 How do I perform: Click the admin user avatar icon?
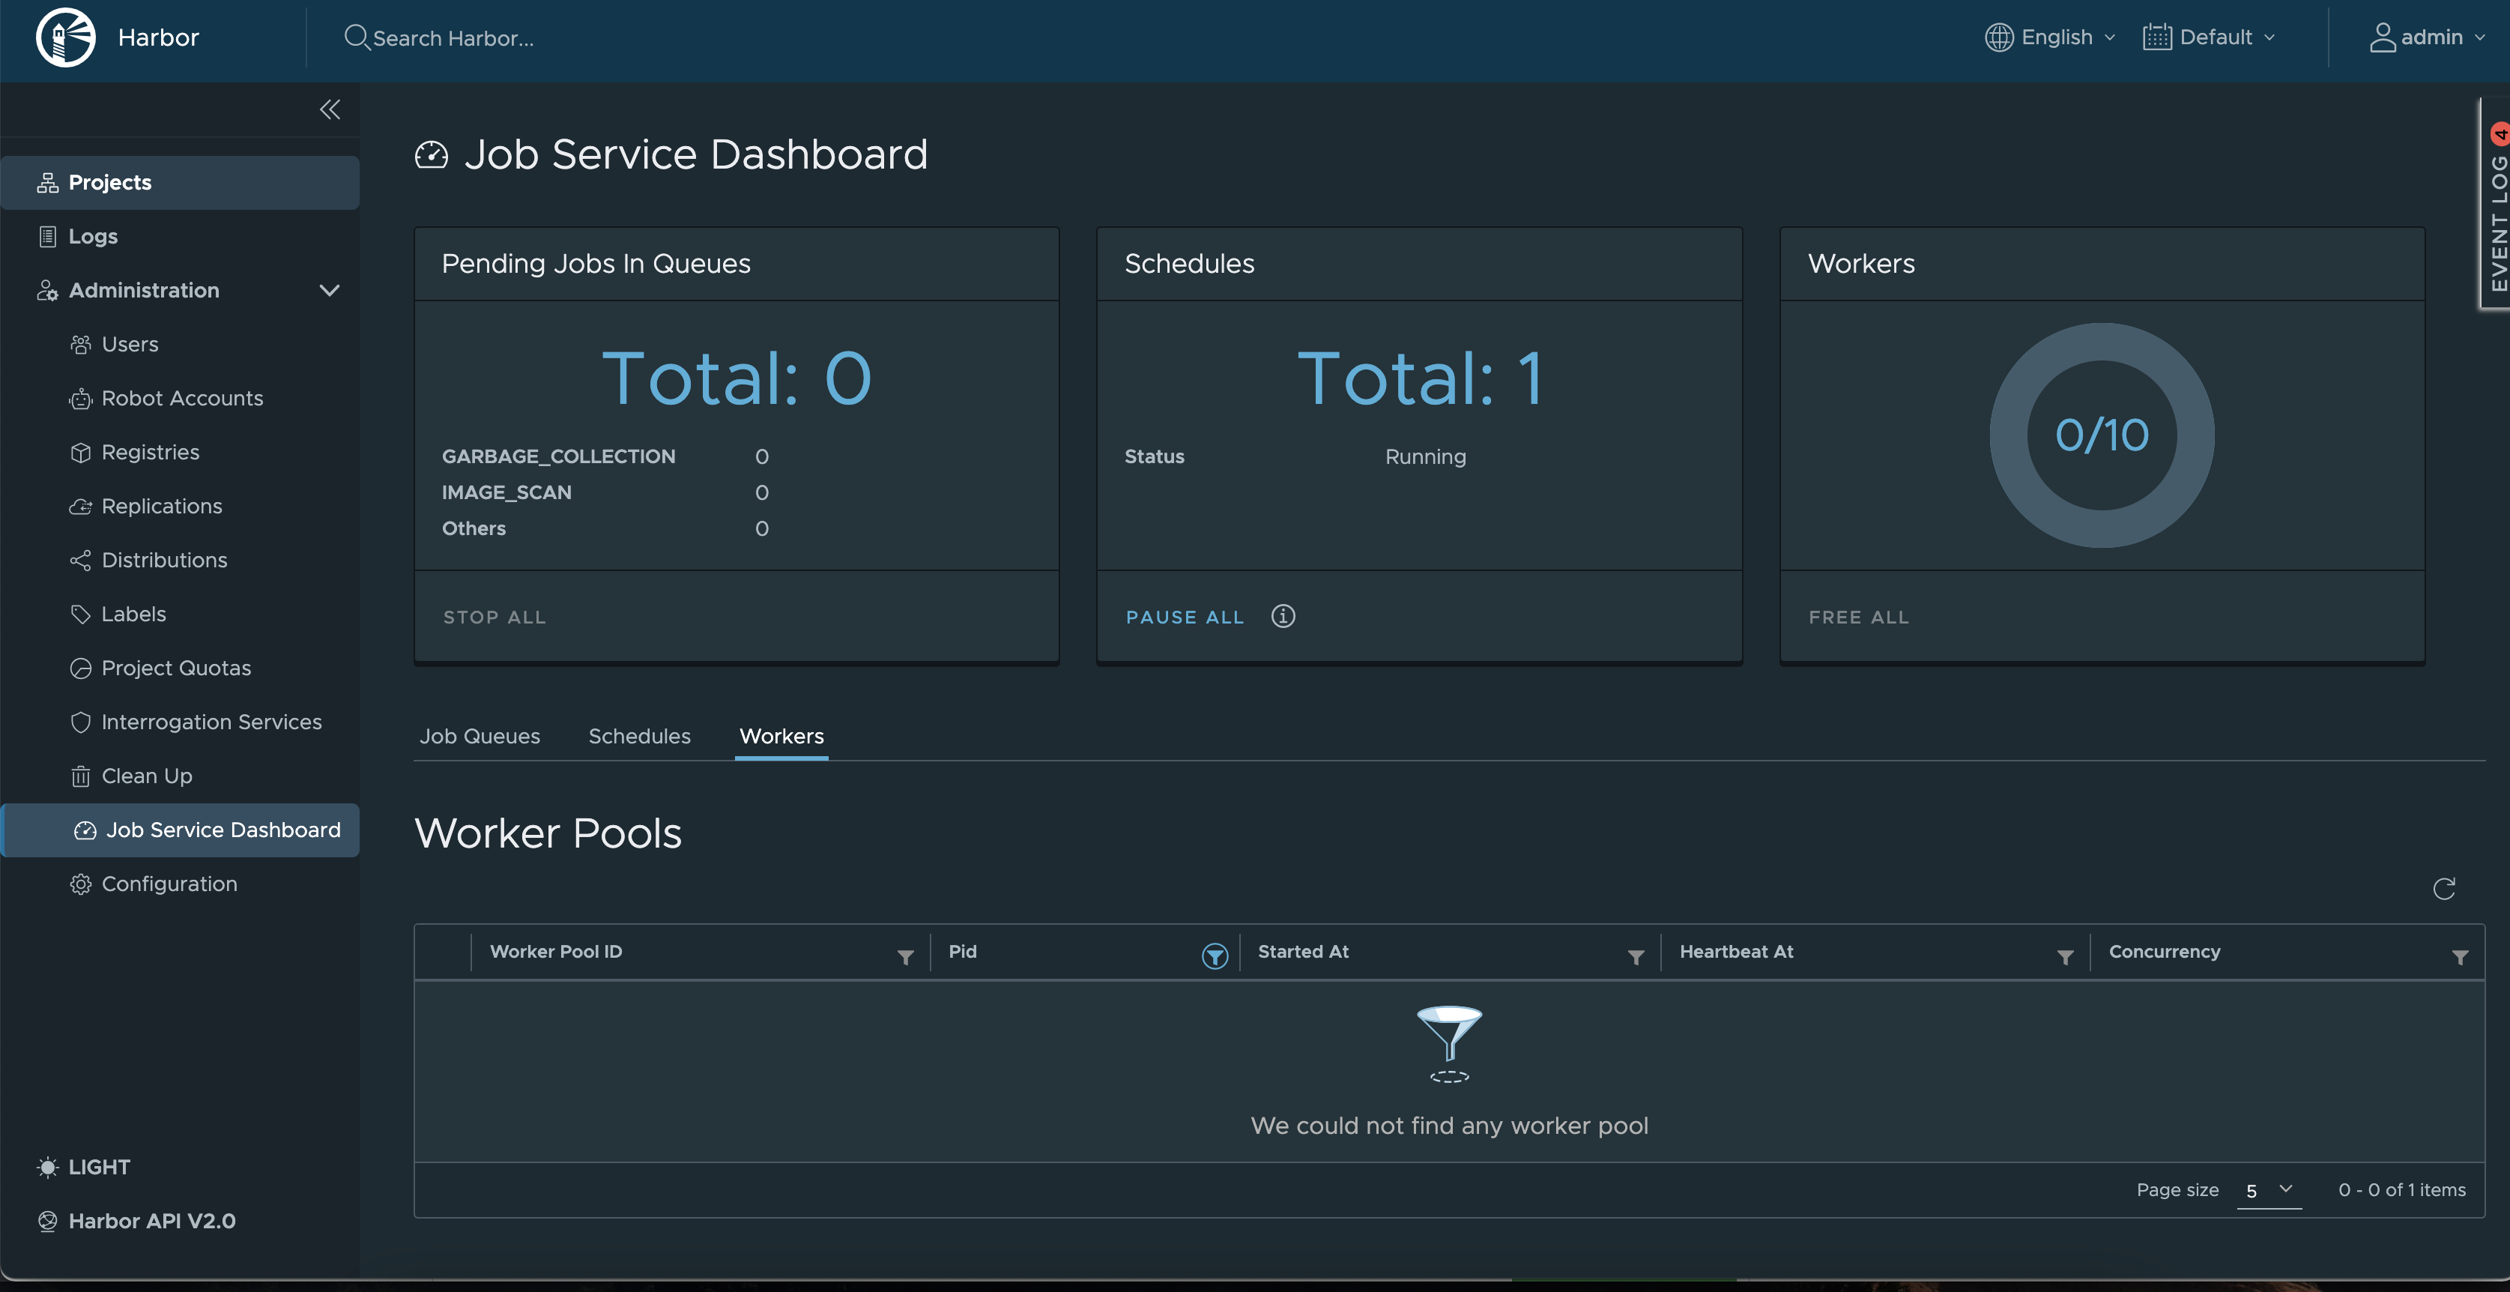click(2383, 37)
